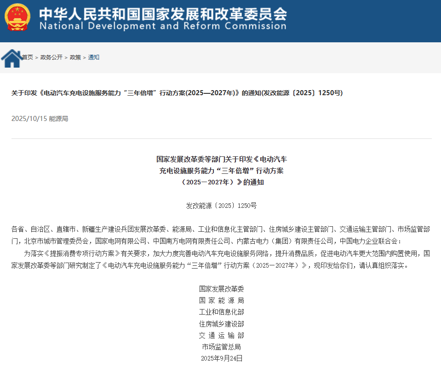
Task: Click the 市场监管总局 signature text
Action: [x=221, y=347]
